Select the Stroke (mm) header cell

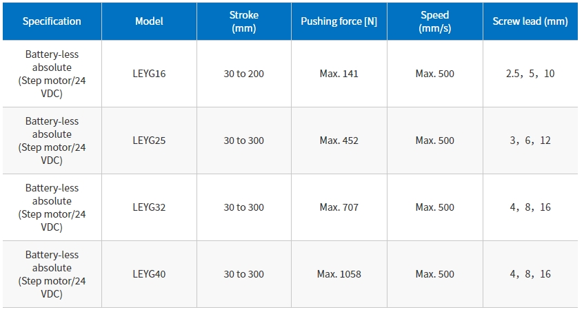coord(244,21)
